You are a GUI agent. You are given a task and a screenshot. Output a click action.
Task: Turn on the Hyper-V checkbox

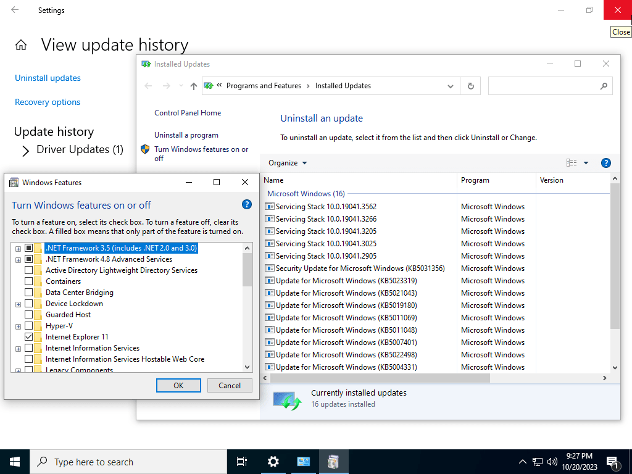click(28, 326)
